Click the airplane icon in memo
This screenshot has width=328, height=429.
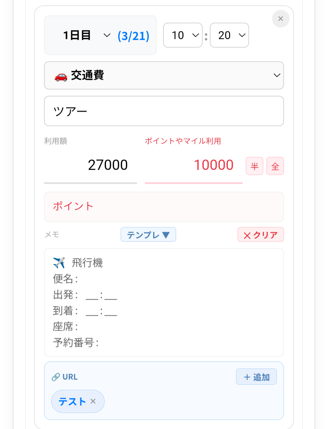[59, 263]
